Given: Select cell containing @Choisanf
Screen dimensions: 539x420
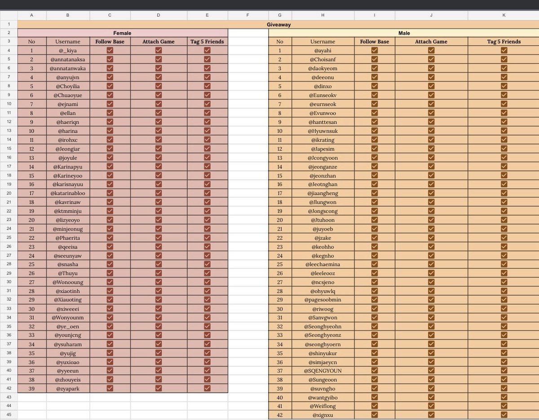Looking at the screenshot, I should point(323,59).
